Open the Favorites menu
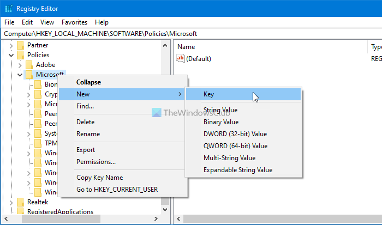This screenshot has height=225, width=382. click(74, 22)
